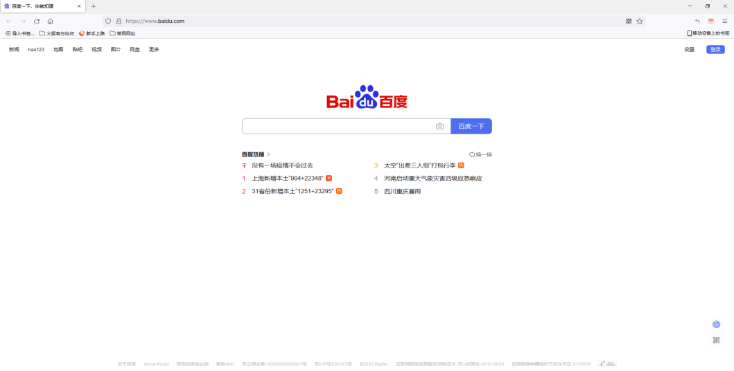Viewport: 734px width, 371px height.
Task: Refresh hot searches with 换一换
Action: pos(480,154)
